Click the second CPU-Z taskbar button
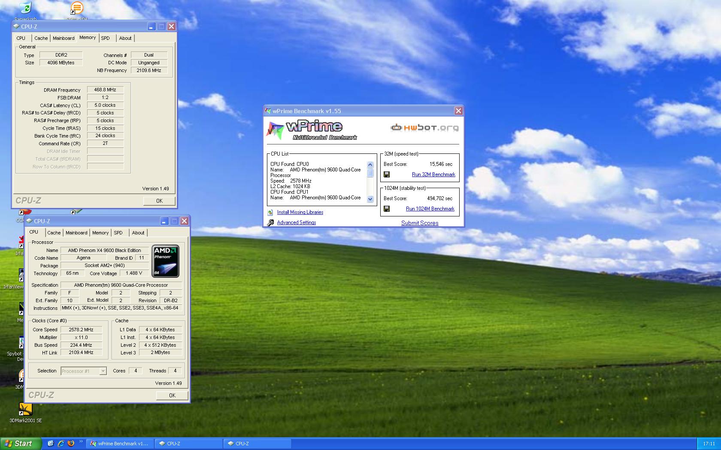Image resolution: width=721 pixels, height=450 pixels. point(257,444)
